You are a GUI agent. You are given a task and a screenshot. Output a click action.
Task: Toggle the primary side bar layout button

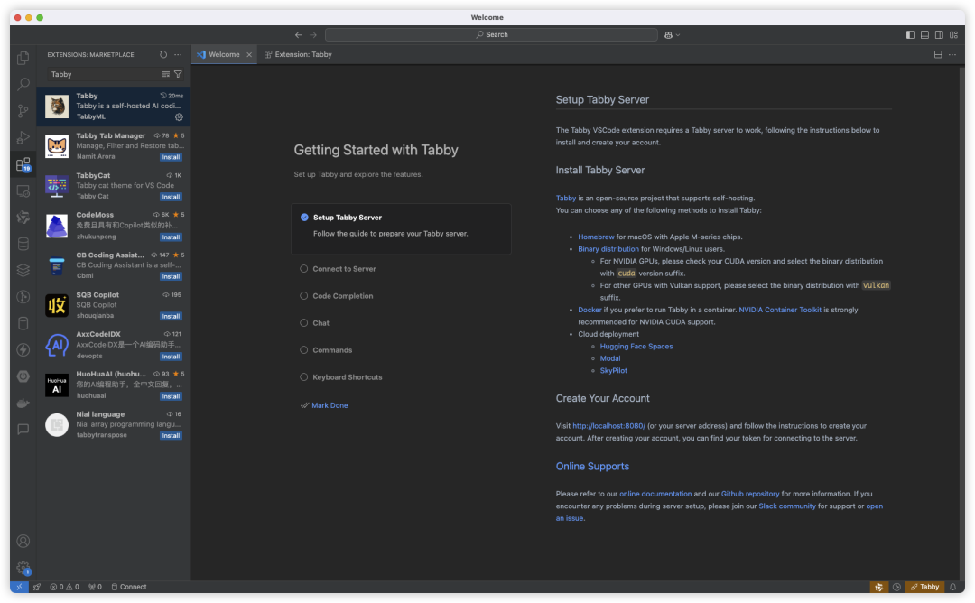coord(910,35)
